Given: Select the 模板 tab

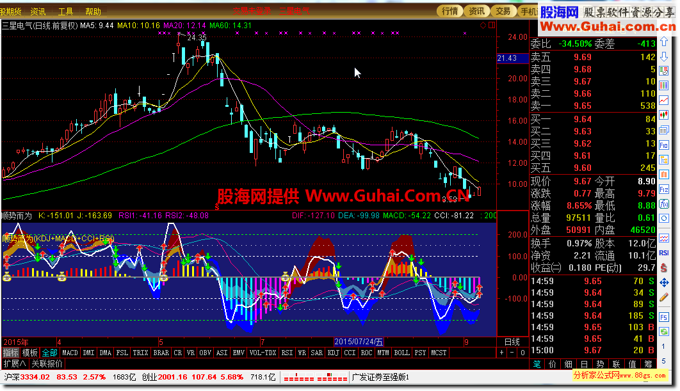Looking at the screenshot, I should click(x=30, y=353).
